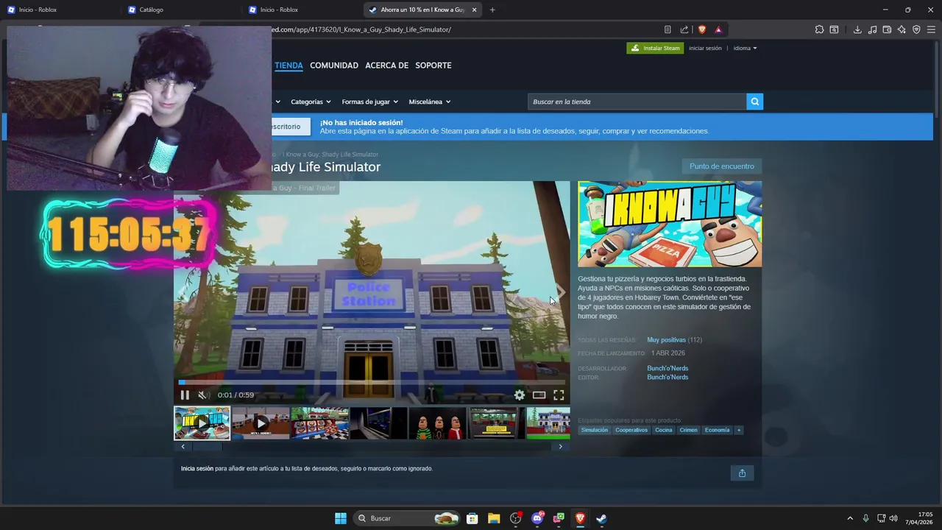Toggle reader mode icon in address bar
Image resolution: width=942 pixels, height=530 pixels.
click(667, 29)
